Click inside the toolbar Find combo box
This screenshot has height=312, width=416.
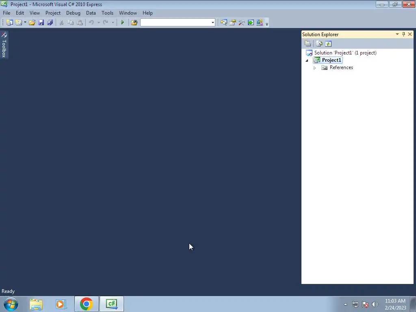pos(175,23)
